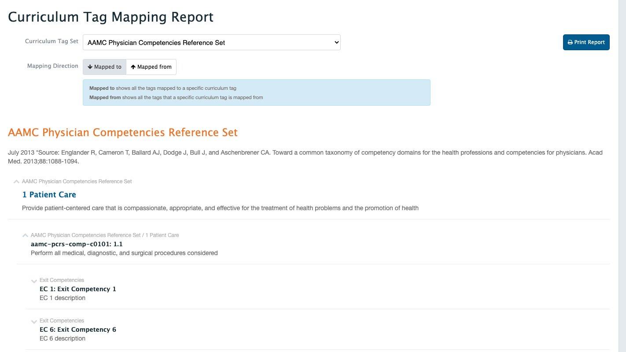Click EC 1: Exit Competency 1 title
626x352 pixels.
(x=78, y=289)
